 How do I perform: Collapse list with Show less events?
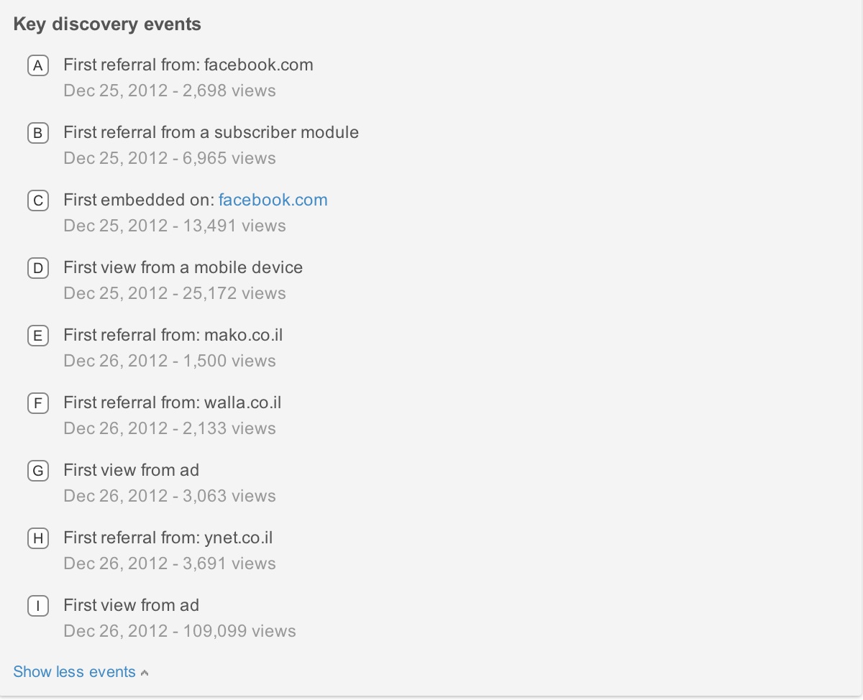(x=74, y=672)
